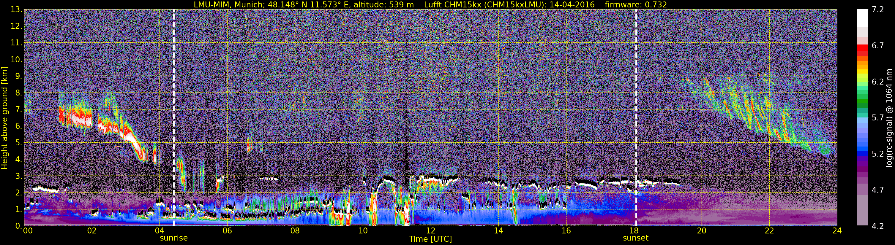Click x-axis tick label '02'
This screenshot has height=245, width=895.
pos(92,231)
